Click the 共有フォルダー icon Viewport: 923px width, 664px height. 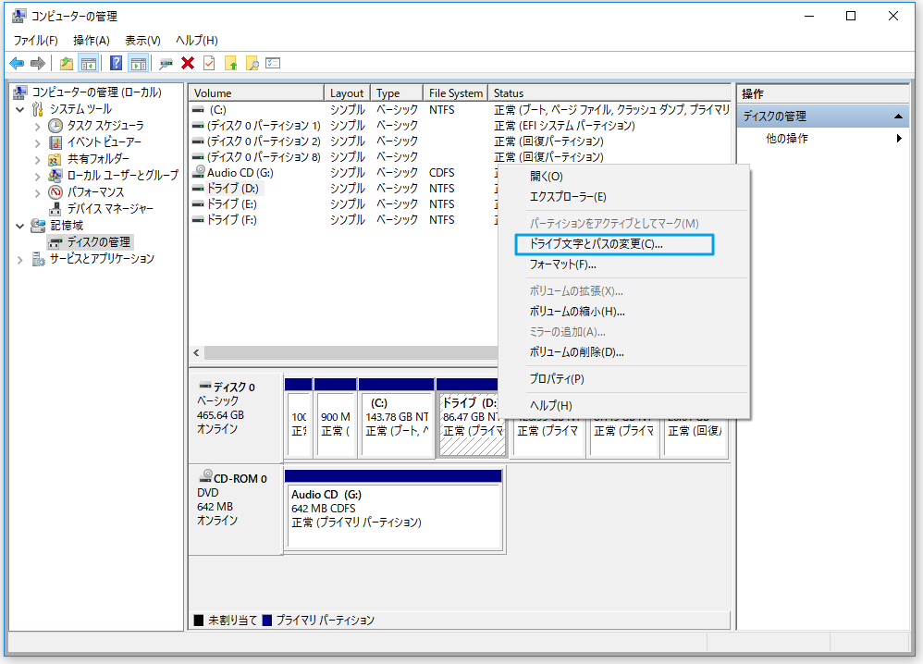point(55,159)
